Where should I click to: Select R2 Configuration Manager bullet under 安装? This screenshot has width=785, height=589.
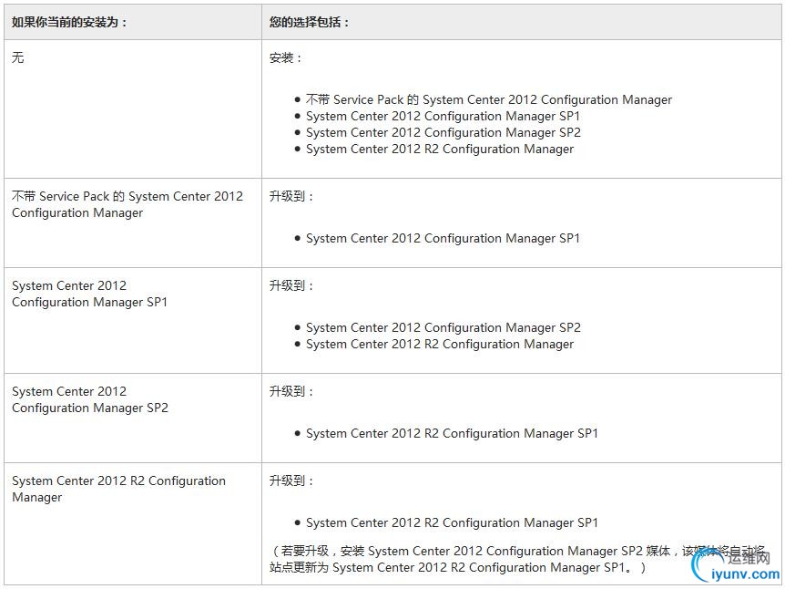(439, 149)
